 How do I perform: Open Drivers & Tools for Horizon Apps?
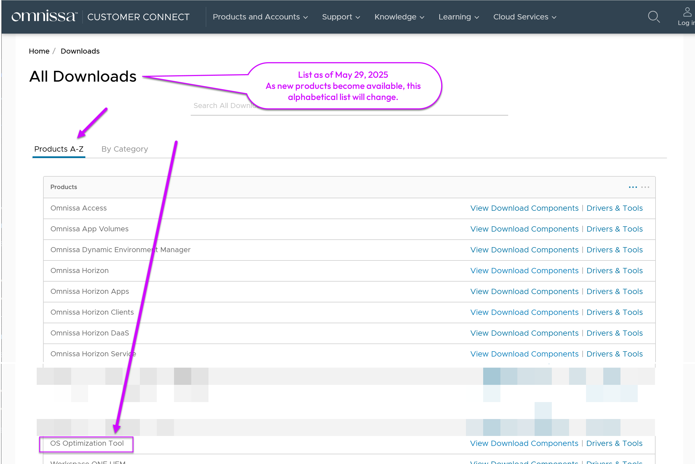pyautogui.click(x=614, y=292)
